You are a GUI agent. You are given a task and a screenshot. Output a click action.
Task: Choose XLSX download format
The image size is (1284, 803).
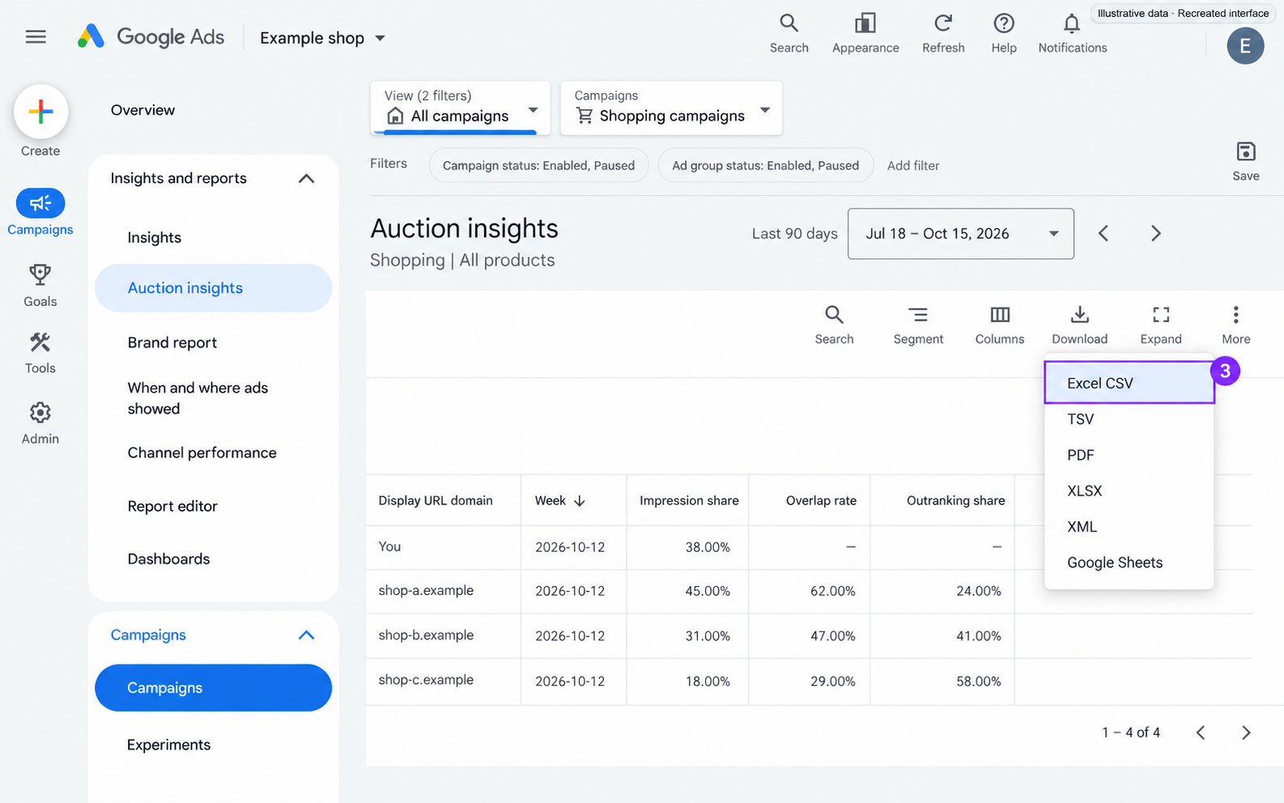(1129, 491)
